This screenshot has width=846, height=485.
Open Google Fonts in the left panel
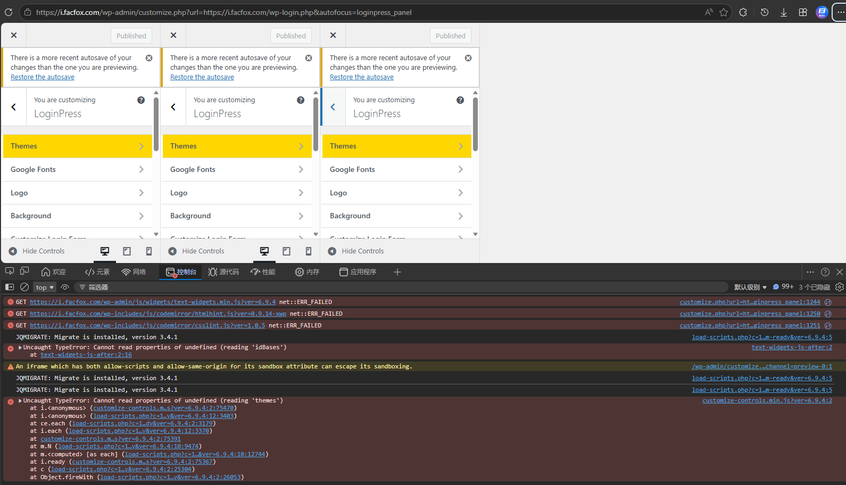tap(78, 170)
